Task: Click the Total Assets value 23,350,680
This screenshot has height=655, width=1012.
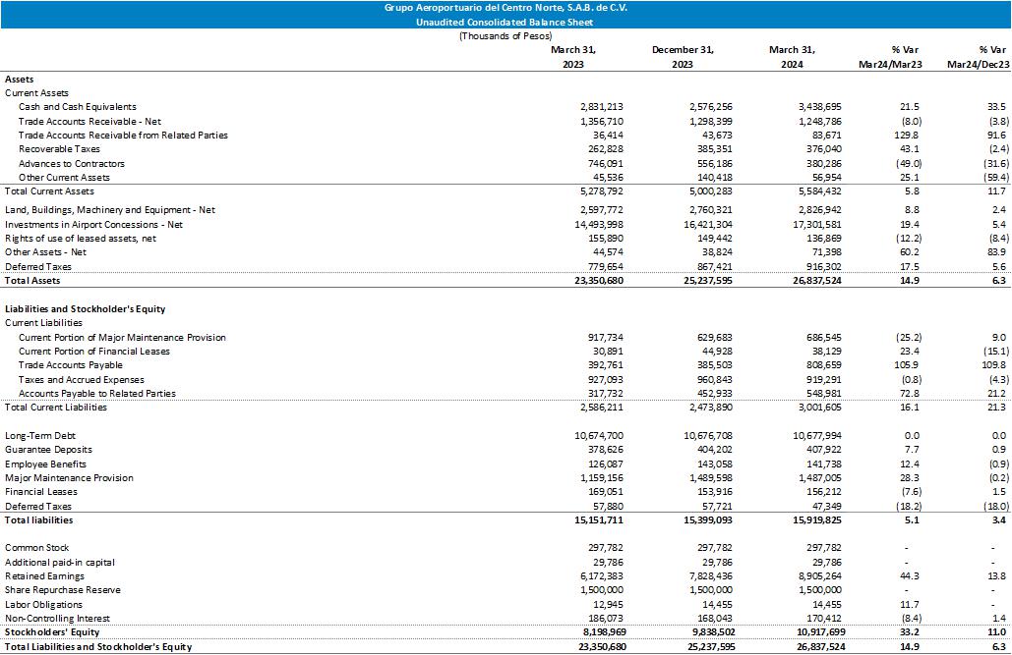Action: click(x=599, y=281)
